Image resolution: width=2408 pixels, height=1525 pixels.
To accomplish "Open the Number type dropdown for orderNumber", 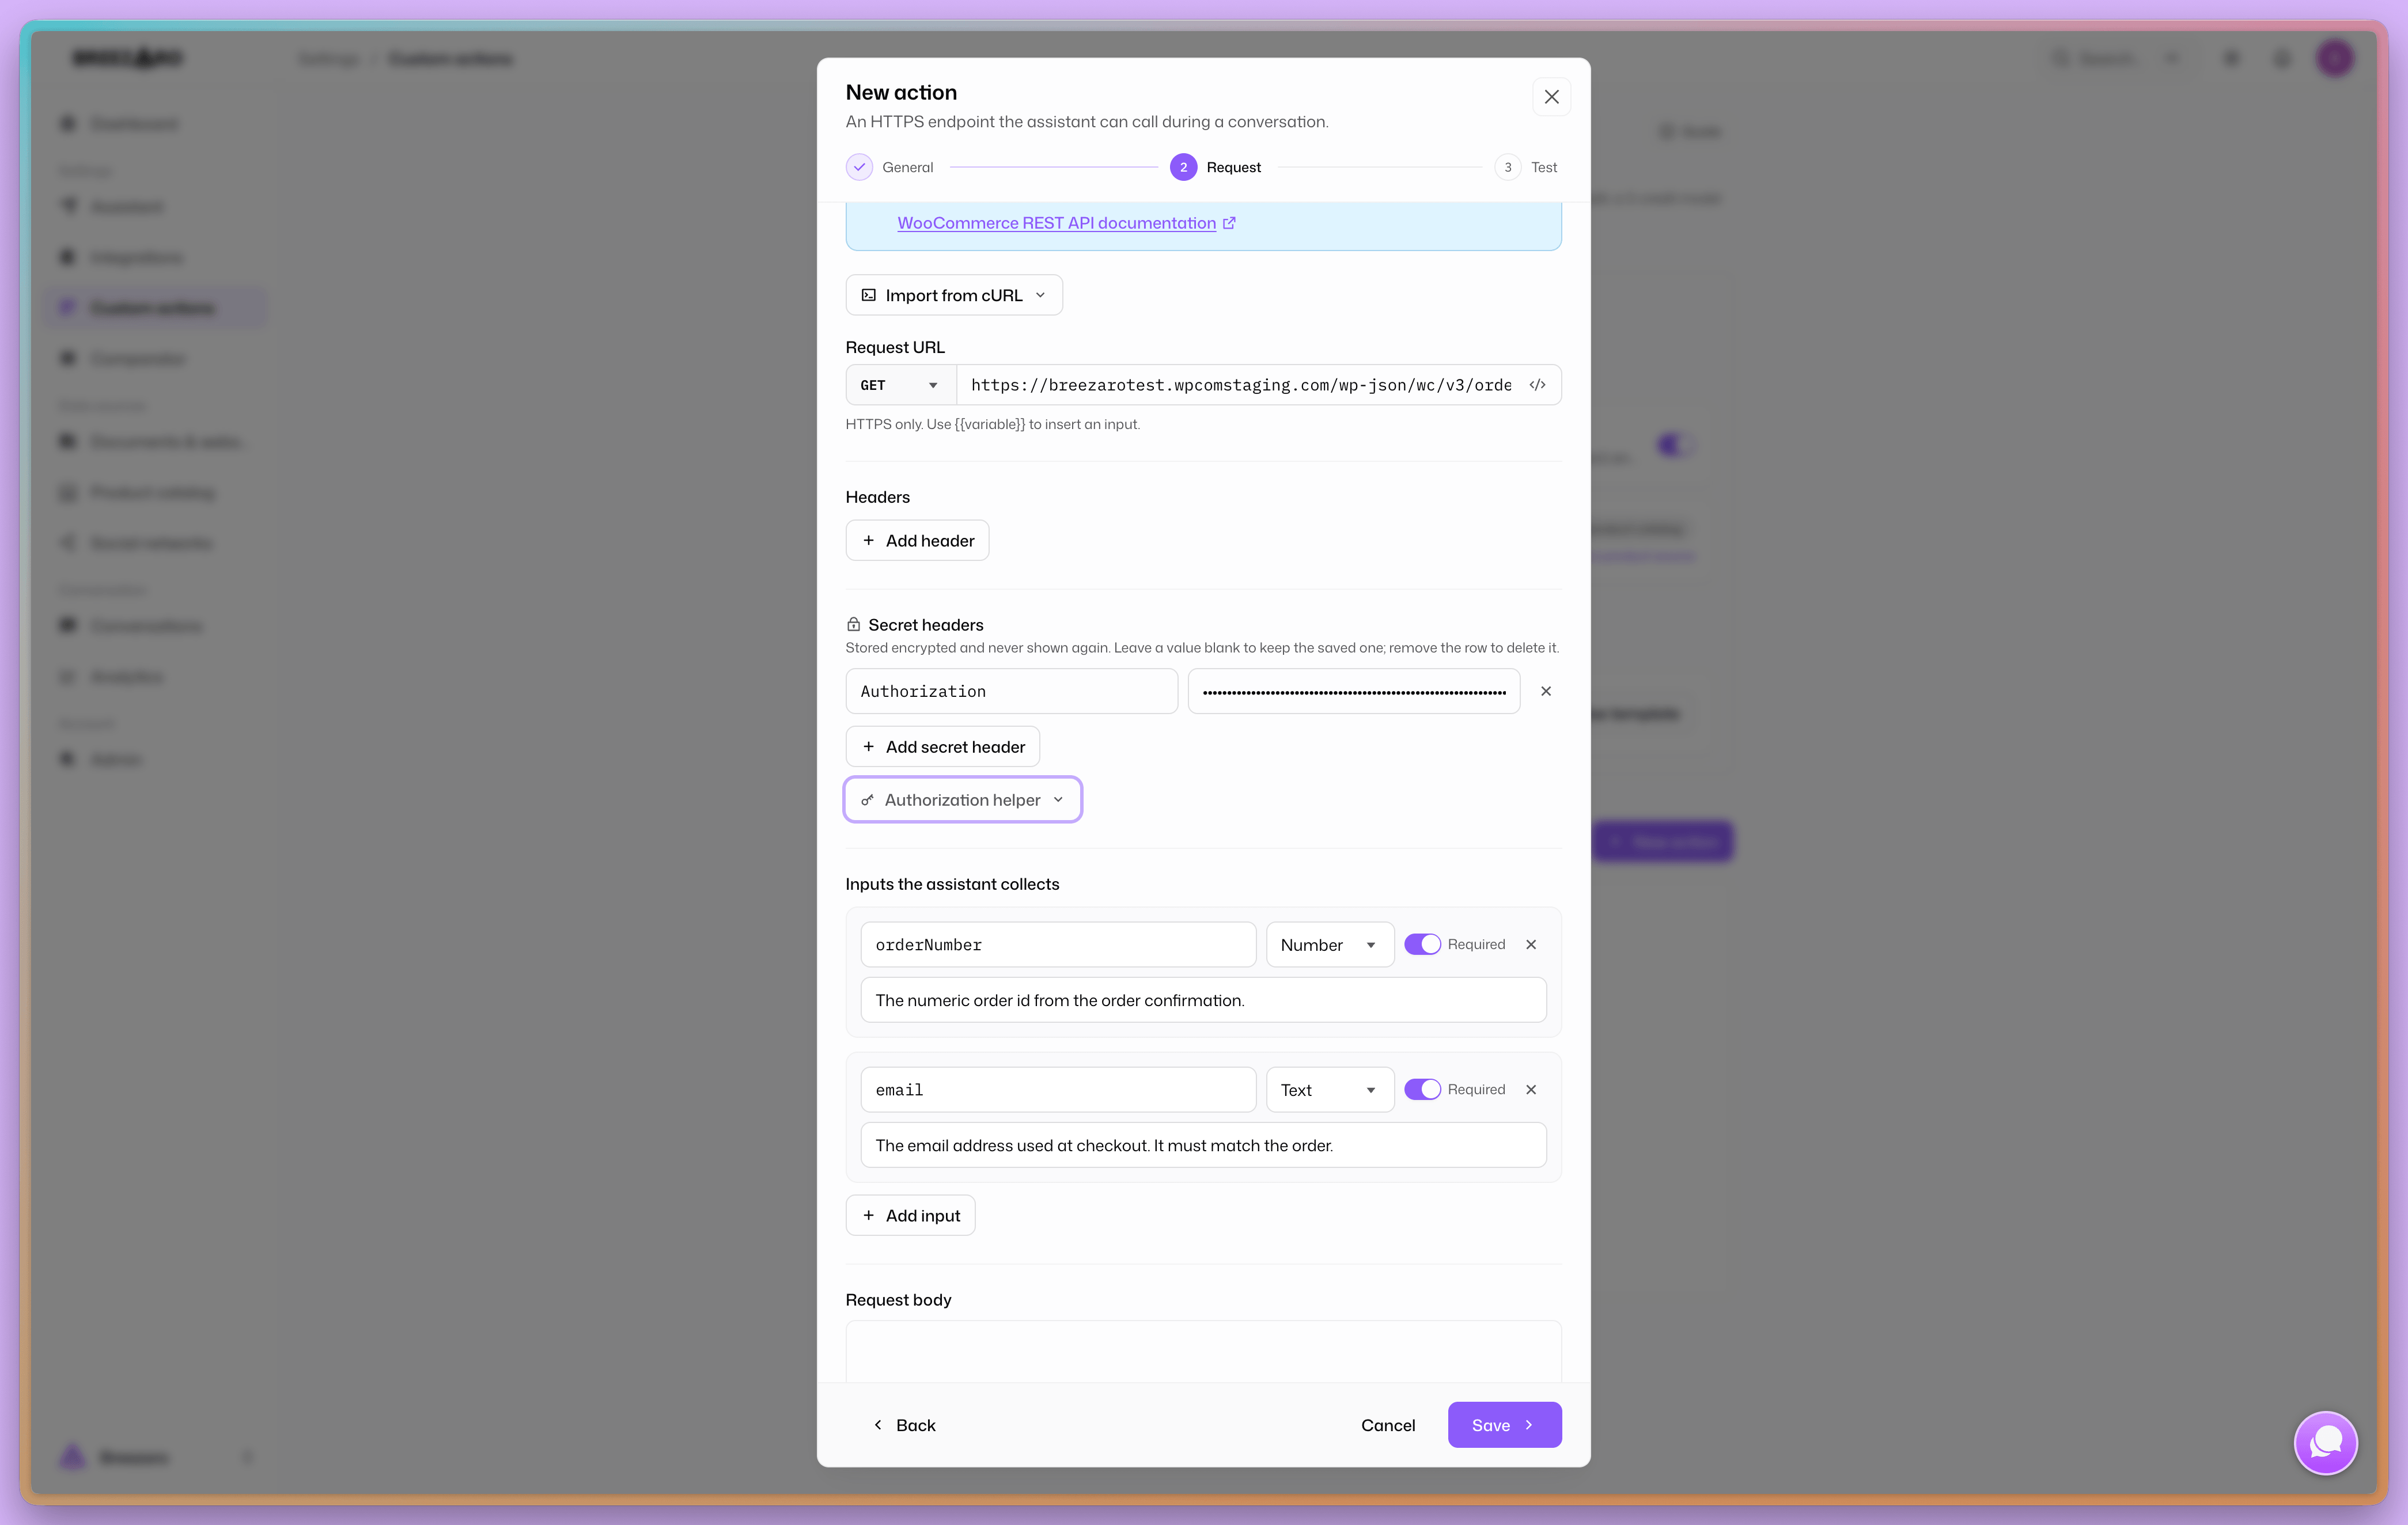I will click(1329, 944).
